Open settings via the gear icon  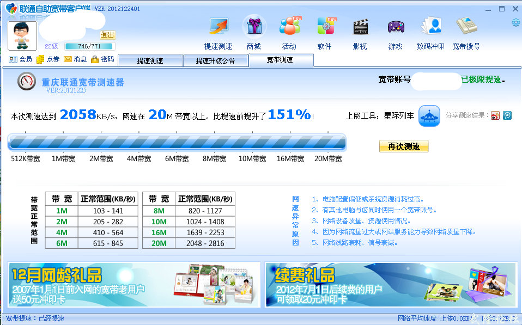click(515, 23)
